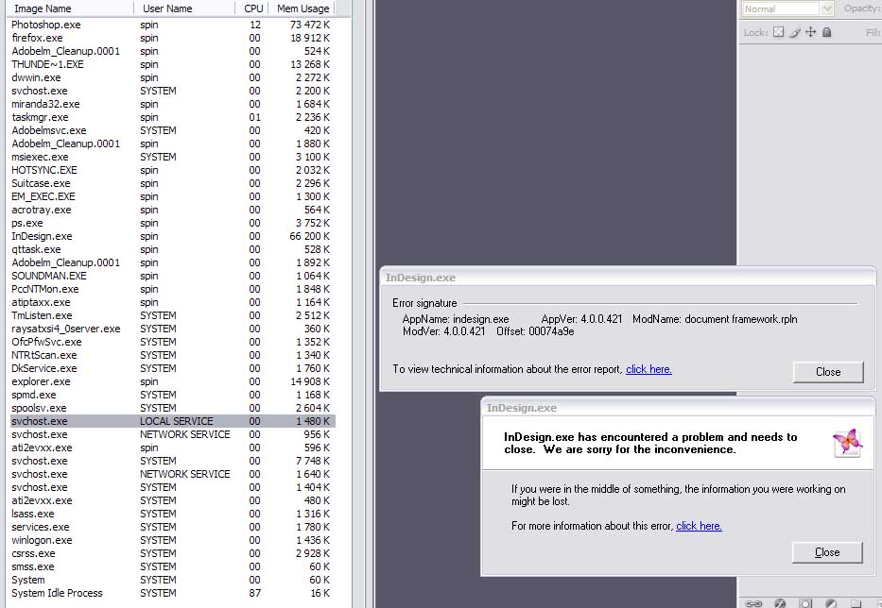
Task: Select HOTSYNC.EXE process row
Action: click(x=173, y=170)
